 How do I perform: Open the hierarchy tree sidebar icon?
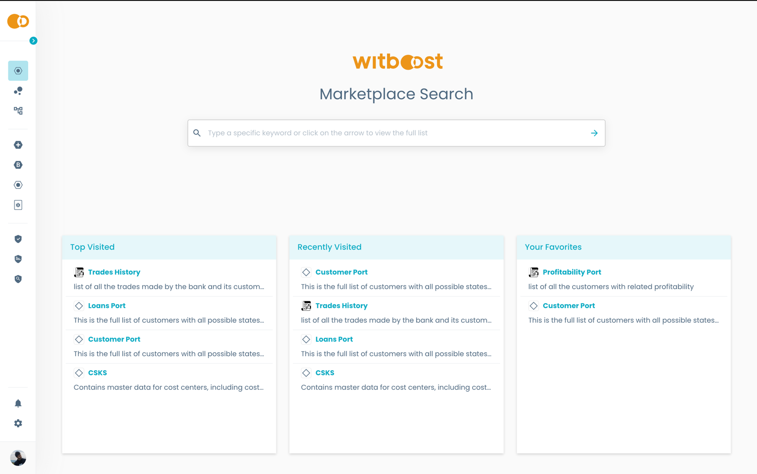(x=18, y=111)
